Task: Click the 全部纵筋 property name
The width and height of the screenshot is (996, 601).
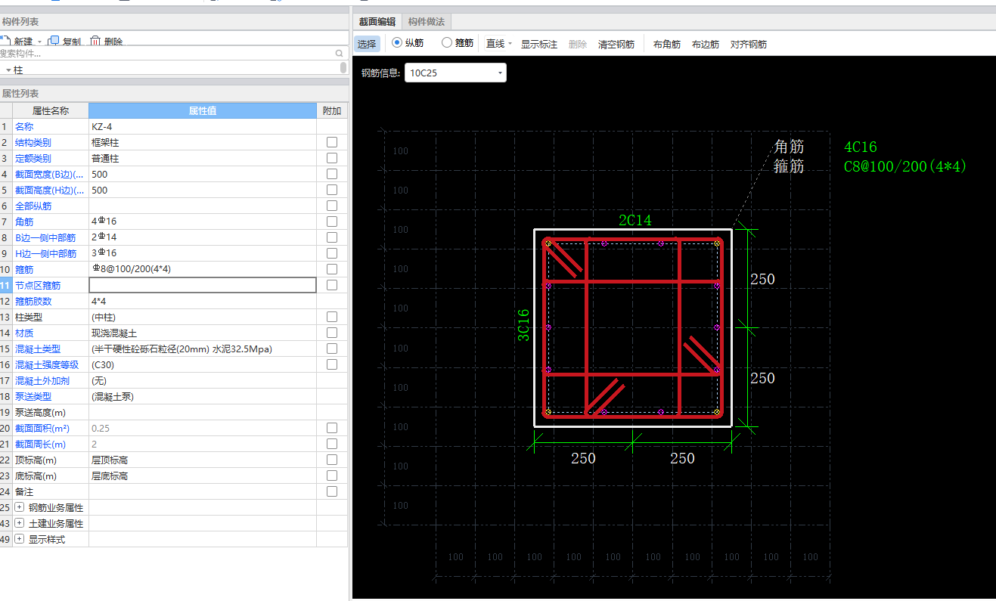Action: coord(33,206)
